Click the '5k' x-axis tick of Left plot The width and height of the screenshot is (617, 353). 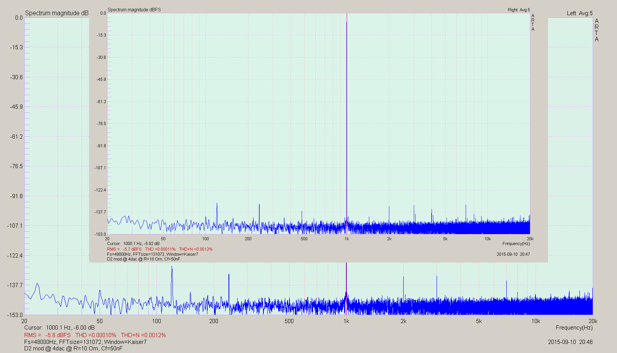tap(479, 321)
